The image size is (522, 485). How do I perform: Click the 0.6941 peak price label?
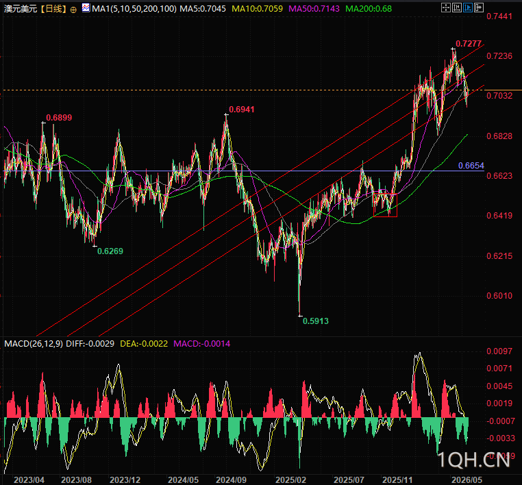click(x=242, y=110)
